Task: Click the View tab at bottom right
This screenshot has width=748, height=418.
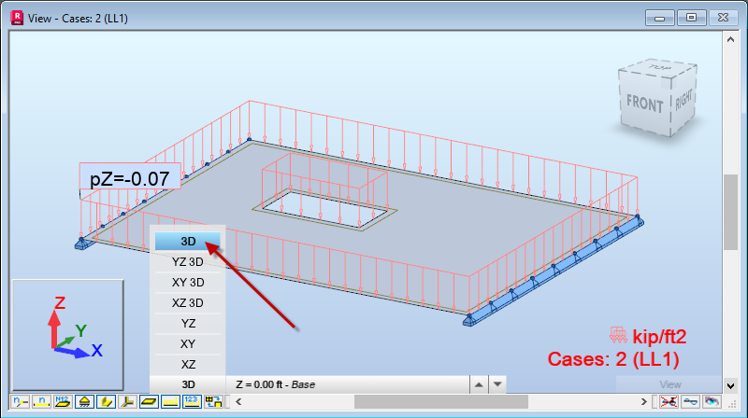Action: point(669,384)
